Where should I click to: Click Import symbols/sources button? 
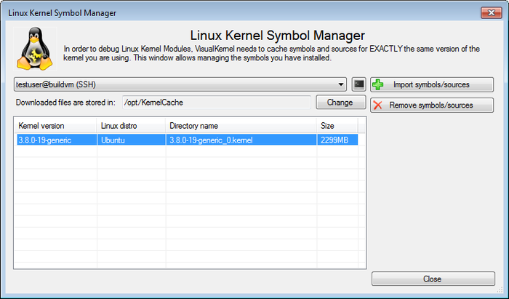(432, 84)
